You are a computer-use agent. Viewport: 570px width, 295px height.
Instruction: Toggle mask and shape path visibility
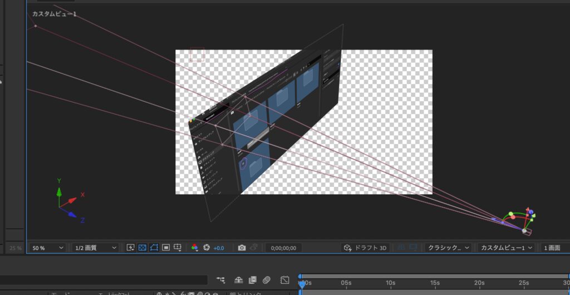tap(154, 248)
